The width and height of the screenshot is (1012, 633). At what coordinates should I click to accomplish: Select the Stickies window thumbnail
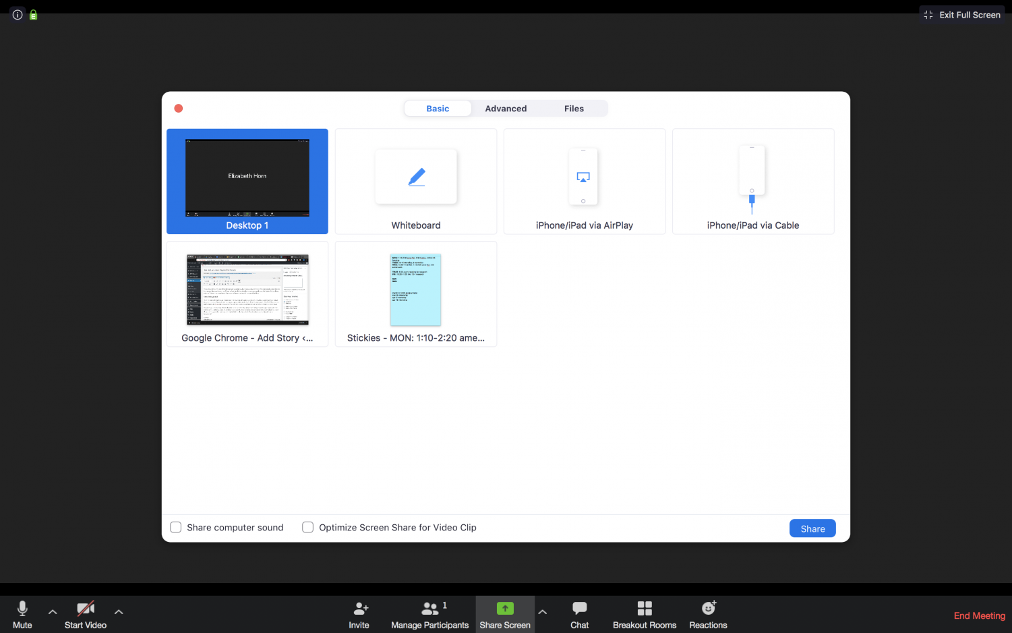(416, 294)
